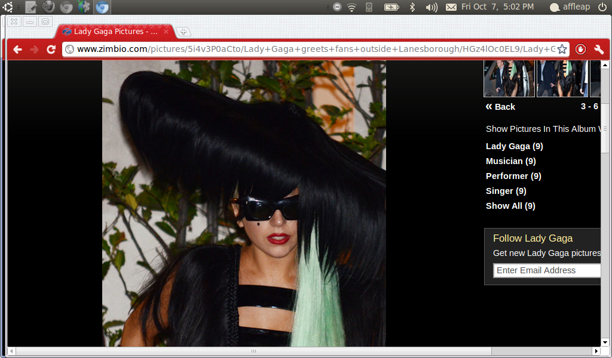The width and height of the screenshot is (612, 358).
Task: Open the power session menu icon
Action: 602,7
